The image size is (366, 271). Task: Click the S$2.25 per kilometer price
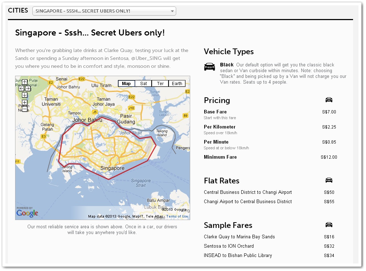click(x=329, y=127)
